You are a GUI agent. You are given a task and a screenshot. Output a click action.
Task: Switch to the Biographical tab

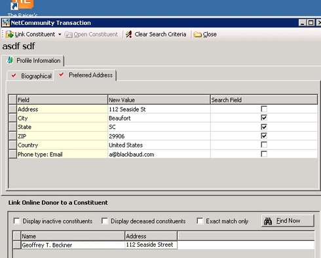point(31,76)
